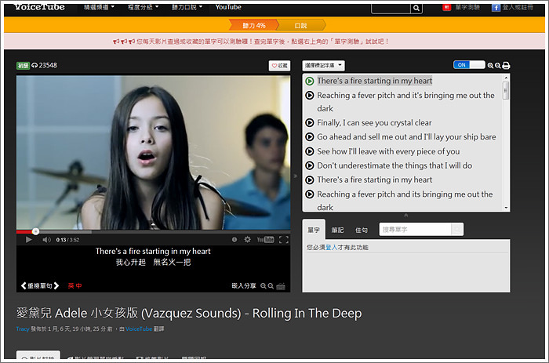Open video on YouTube logo button
The height and width of the screenshot is (363, 549).
coord(265,239)
